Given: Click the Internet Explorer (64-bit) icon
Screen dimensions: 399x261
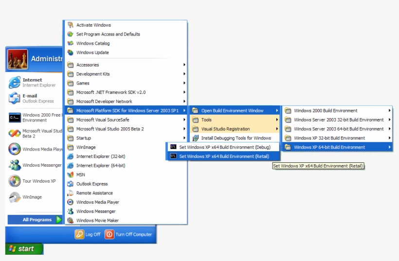Looking at the screenshot, I should click(x=71, y=165).
